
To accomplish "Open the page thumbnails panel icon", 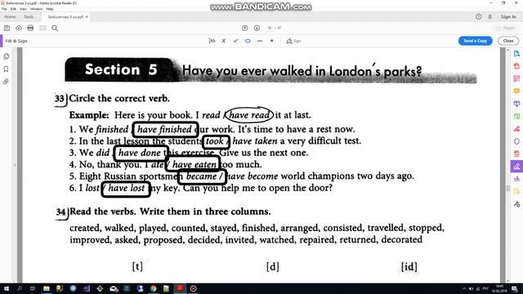I will (x=6, y=56).
